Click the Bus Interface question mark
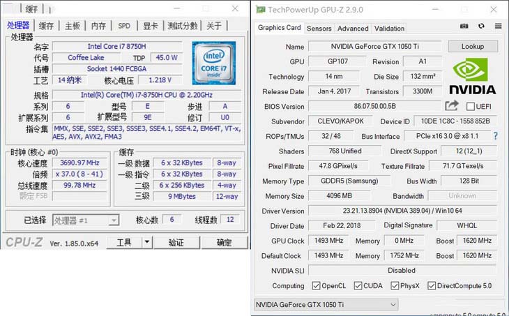The image size is (509, 316). 495,136
